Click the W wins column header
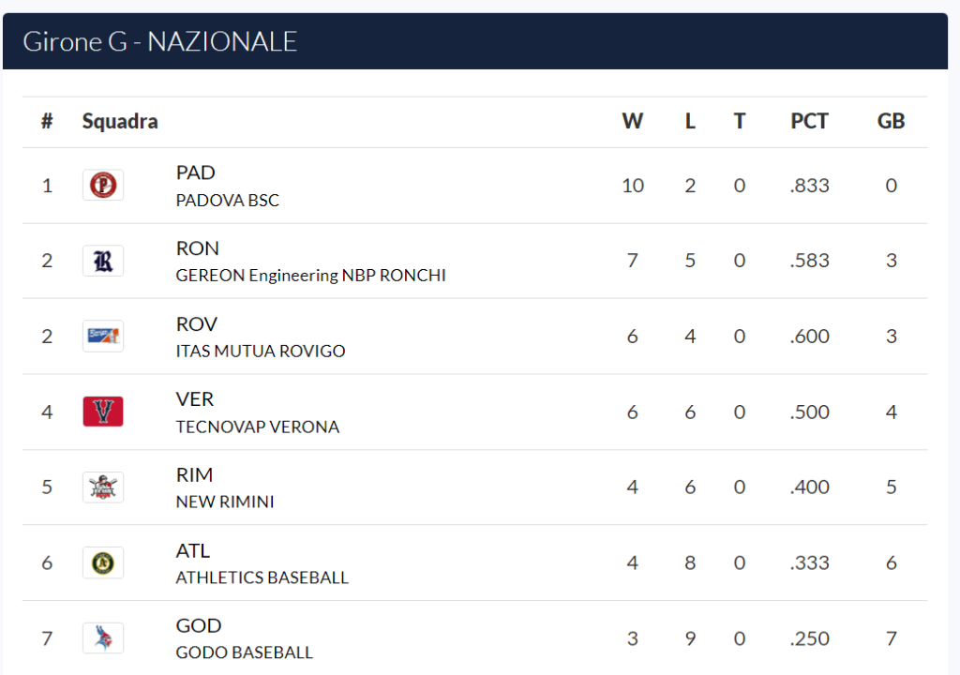This screenshot has height=675, width=960. point(633,121)
